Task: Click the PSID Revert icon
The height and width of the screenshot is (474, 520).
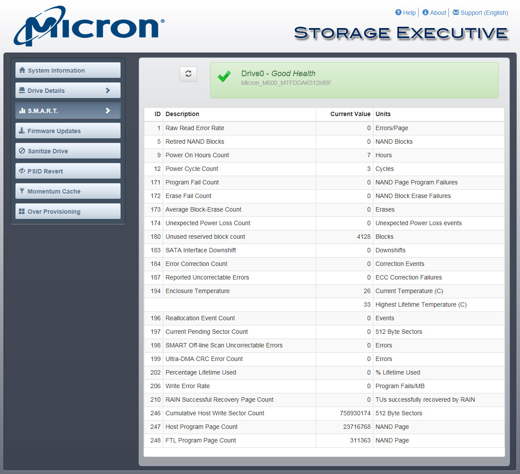Action: pos(22,171)
